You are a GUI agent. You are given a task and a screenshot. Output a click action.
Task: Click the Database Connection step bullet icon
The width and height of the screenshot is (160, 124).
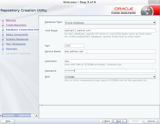click(x=3, y=30)
